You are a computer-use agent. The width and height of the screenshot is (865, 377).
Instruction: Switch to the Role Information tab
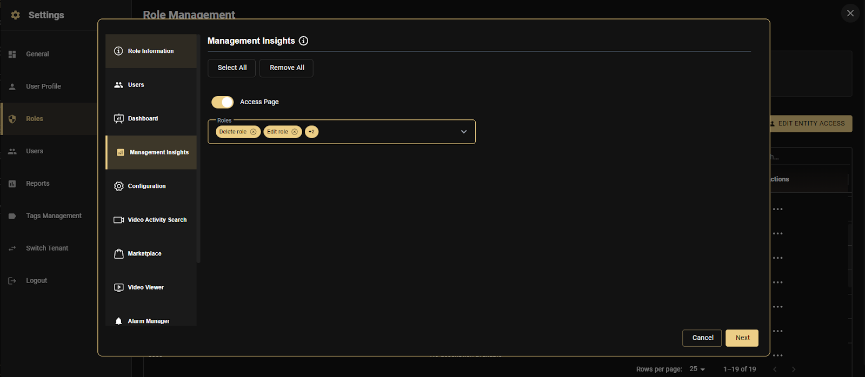click(x=151, y=51)
